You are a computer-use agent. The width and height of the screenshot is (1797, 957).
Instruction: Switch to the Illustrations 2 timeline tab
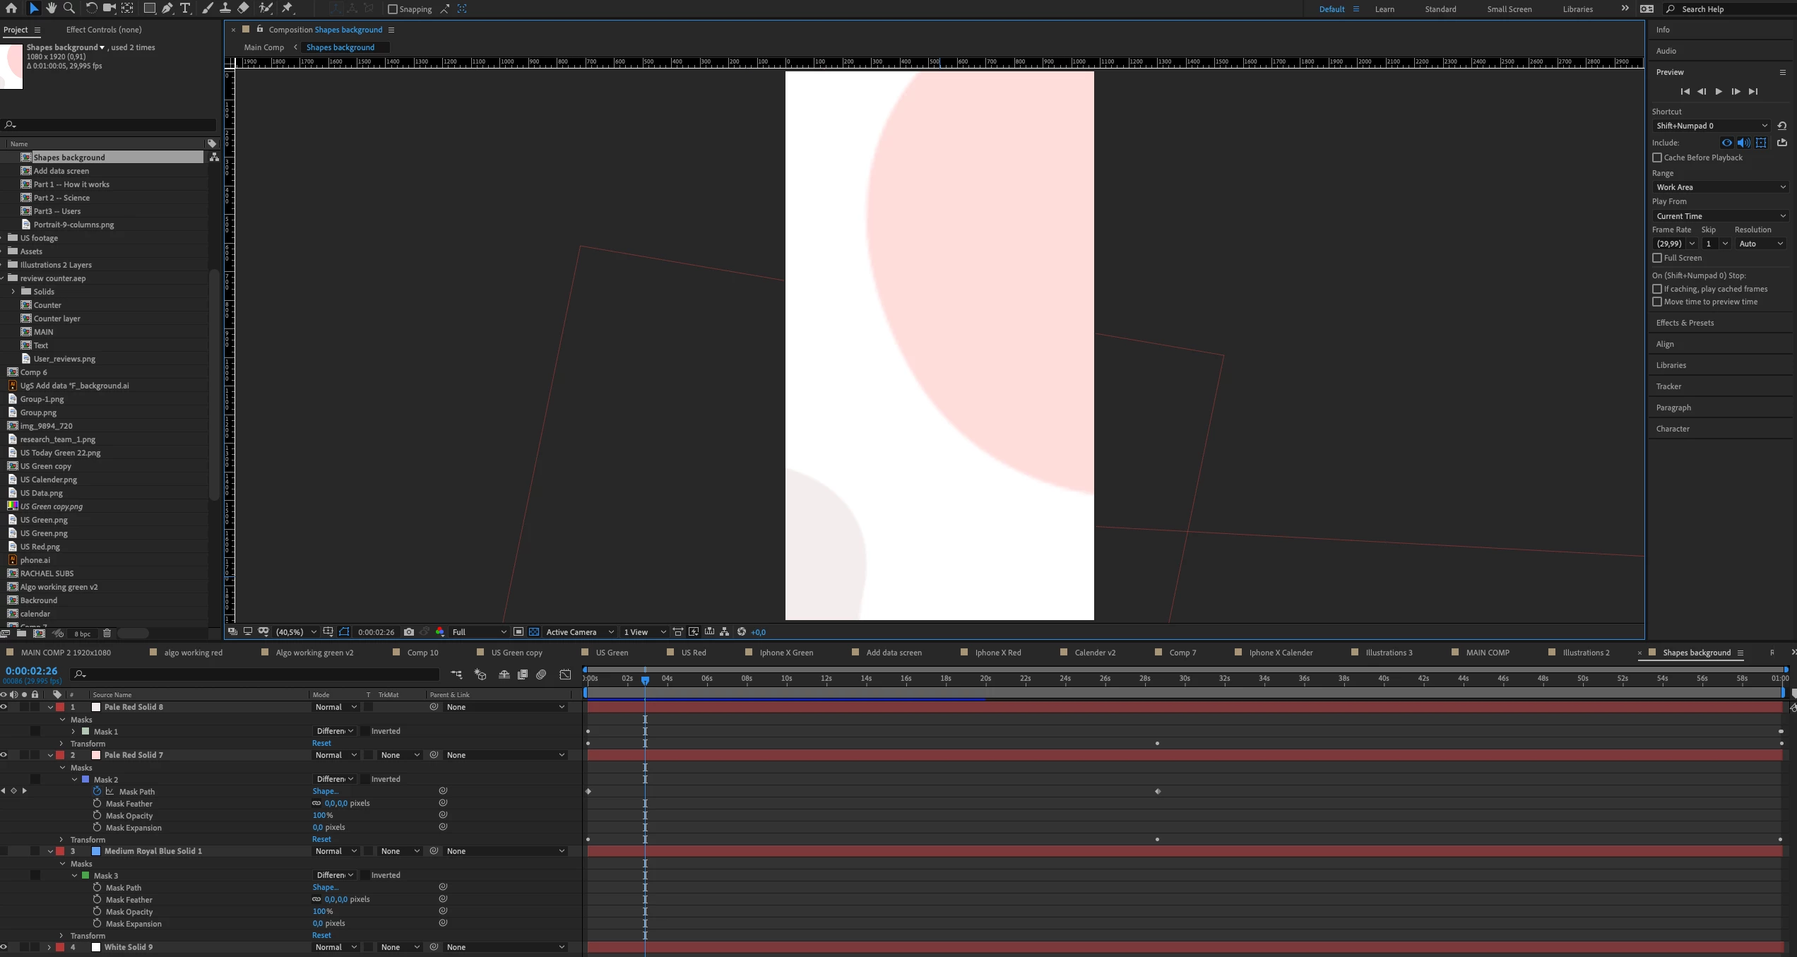click(x=1586, y=653)
